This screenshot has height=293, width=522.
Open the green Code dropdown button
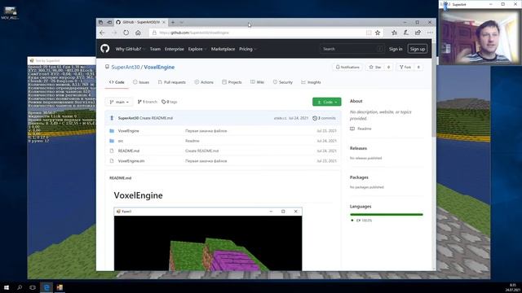coord(326,102)
